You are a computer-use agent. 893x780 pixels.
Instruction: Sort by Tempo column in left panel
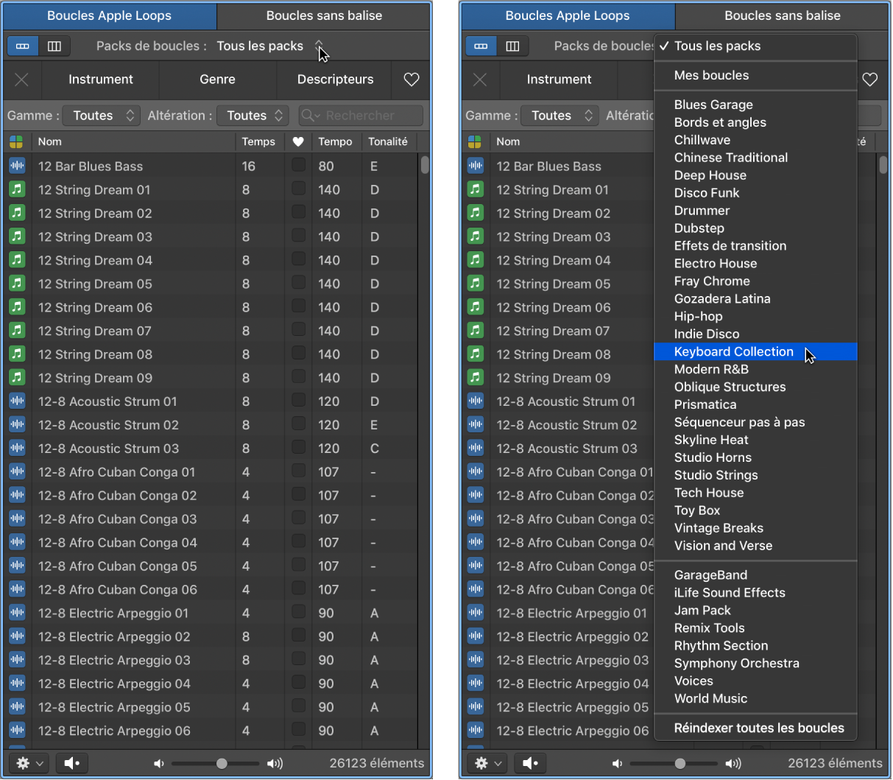(x=336, y=141)
